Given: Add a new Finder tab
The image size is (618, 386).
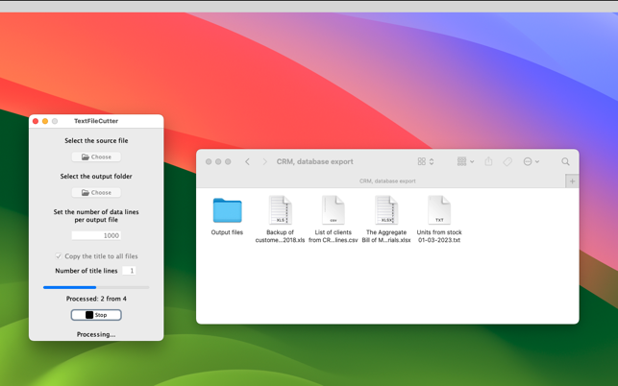Looking at the screenshot, I should click(x=572, y=181).
